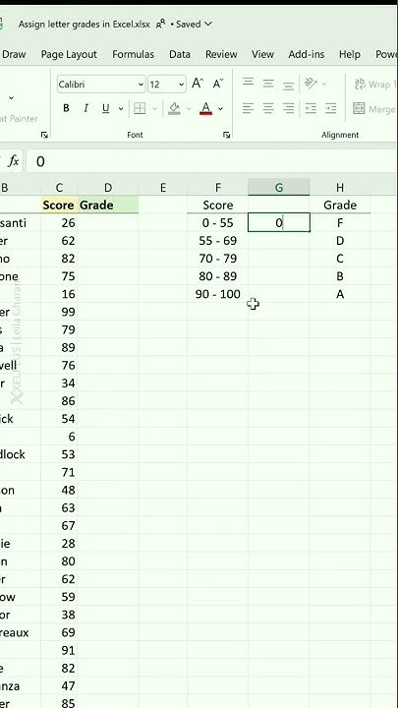The width and height of the screenshot is (398, 708).
Task: Select the grade F cell
Action: [x=340, y=222]
